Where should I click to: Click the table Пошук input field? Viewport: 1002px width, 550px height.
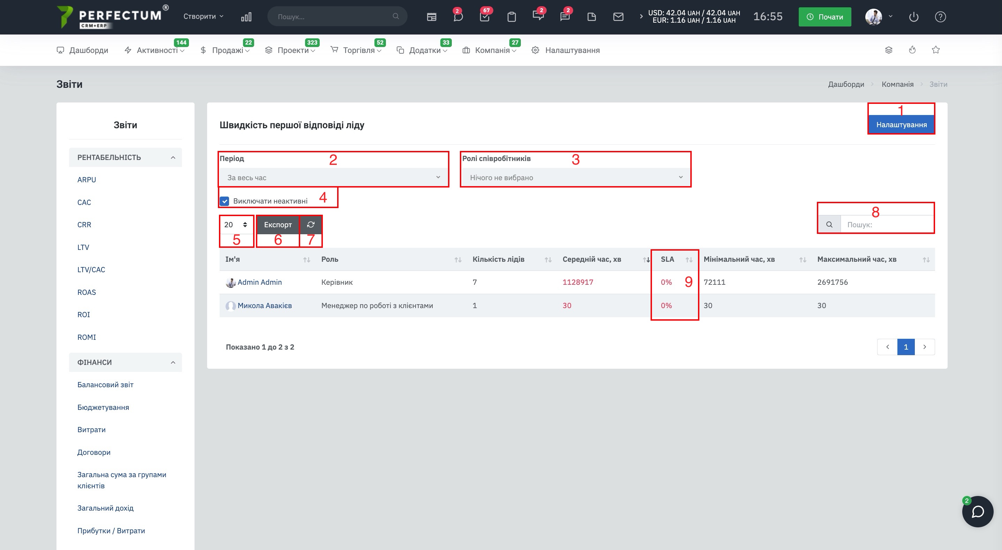[x=887, y=224]
